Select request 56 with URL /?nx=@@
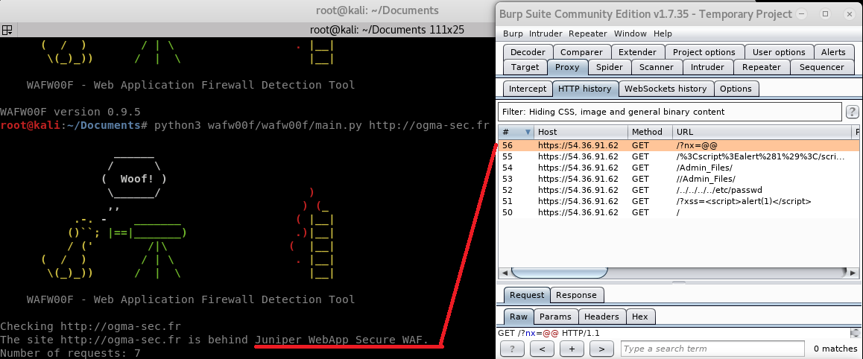The width and height of the screenshot is (863, 359). click(x=679, y=146)
